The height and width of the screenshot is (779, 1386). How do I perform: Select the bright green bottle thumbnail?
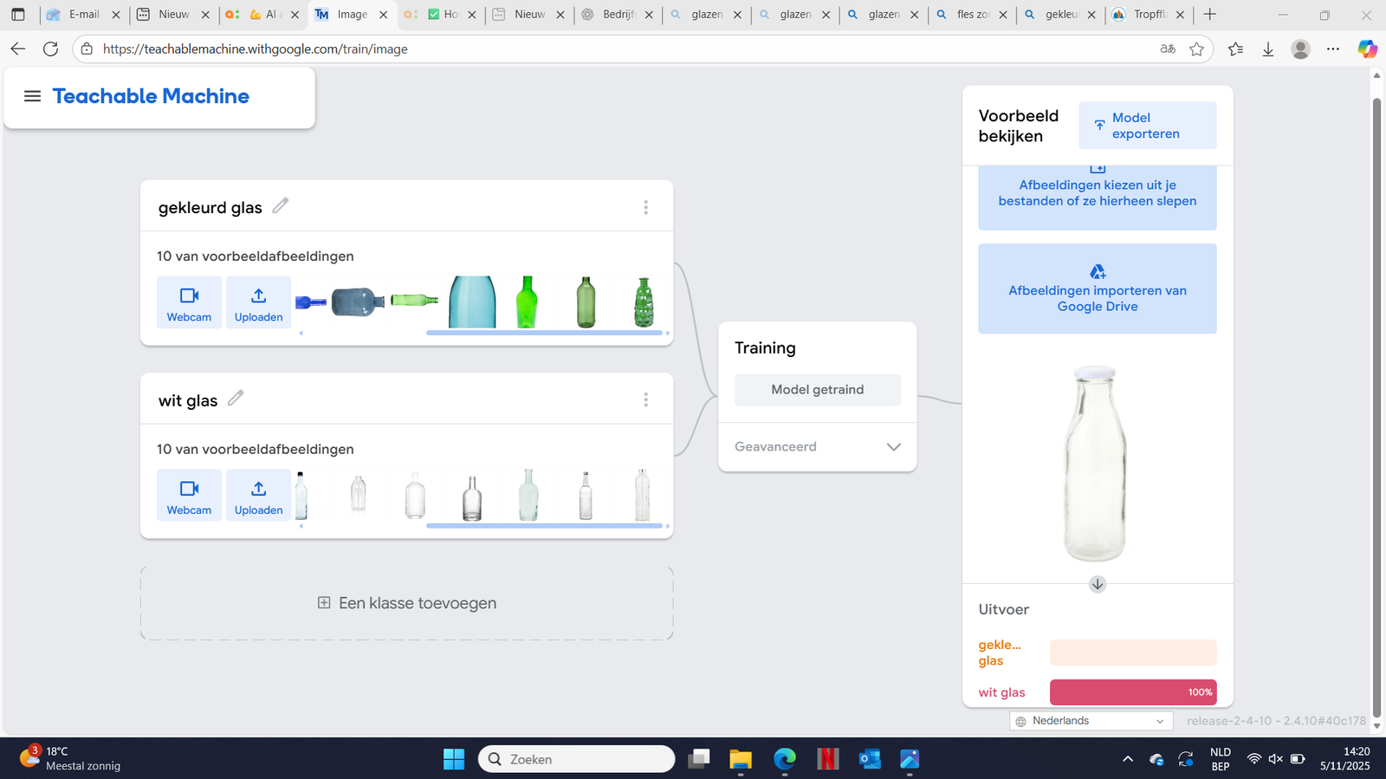click(x=527, y=302)
